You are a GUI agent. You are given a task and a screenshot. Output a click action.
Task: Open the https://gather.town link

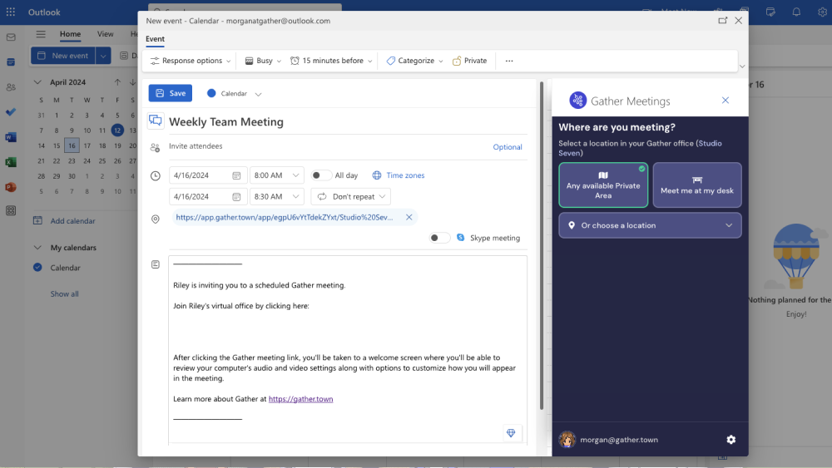click(301, 399)
